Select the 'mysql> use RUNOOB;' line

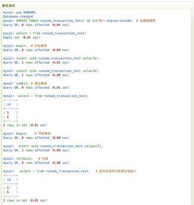20,13
